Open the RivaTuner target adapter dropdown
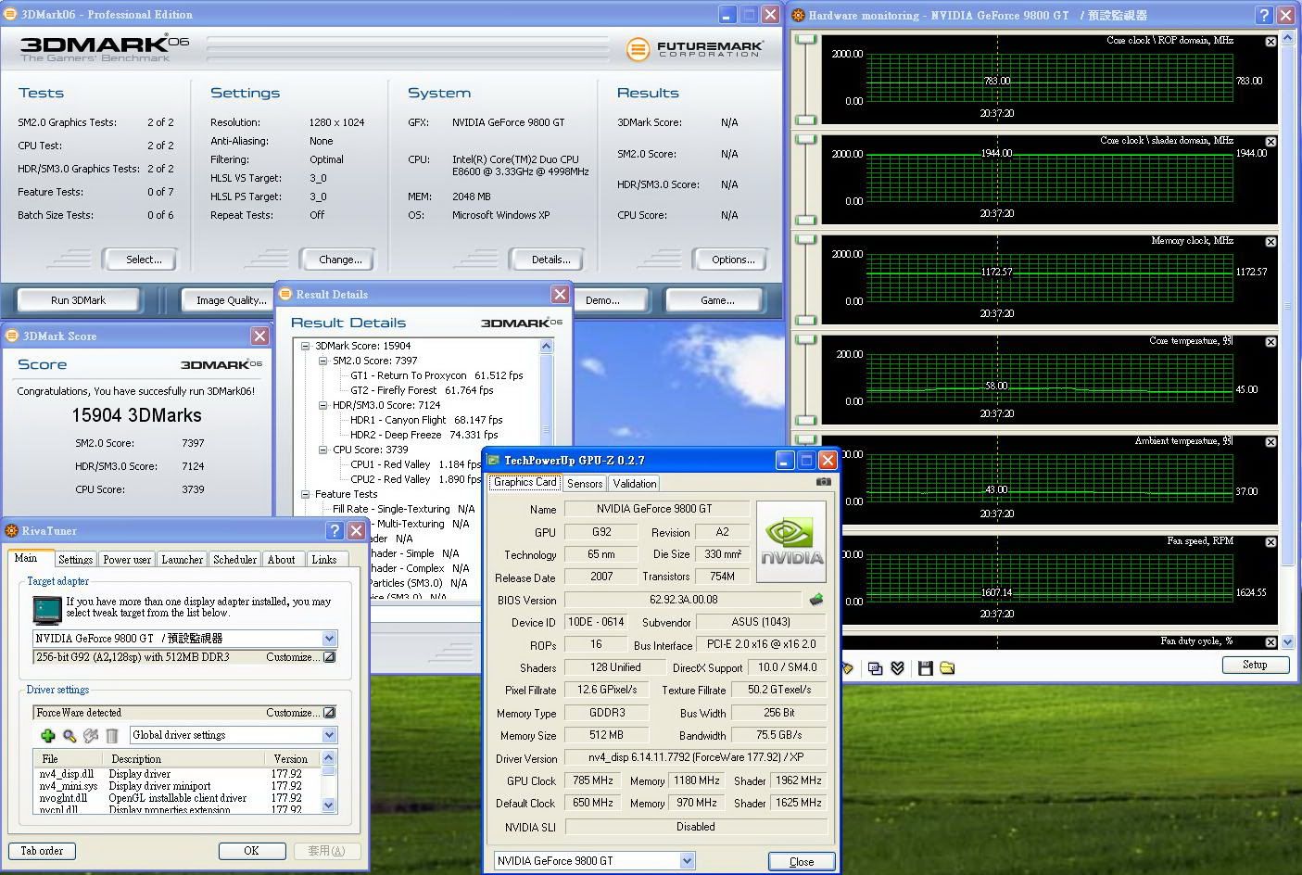Viewport: 1302px width, 875px height. pyautogui.click(x=329, y=639)
